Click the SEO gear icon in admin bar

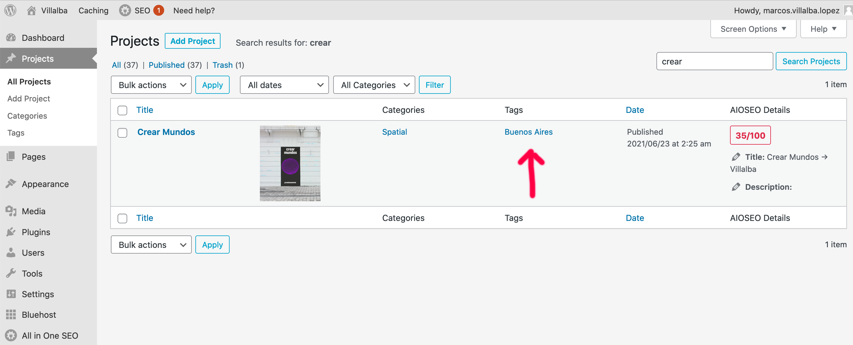click(125, 11)
